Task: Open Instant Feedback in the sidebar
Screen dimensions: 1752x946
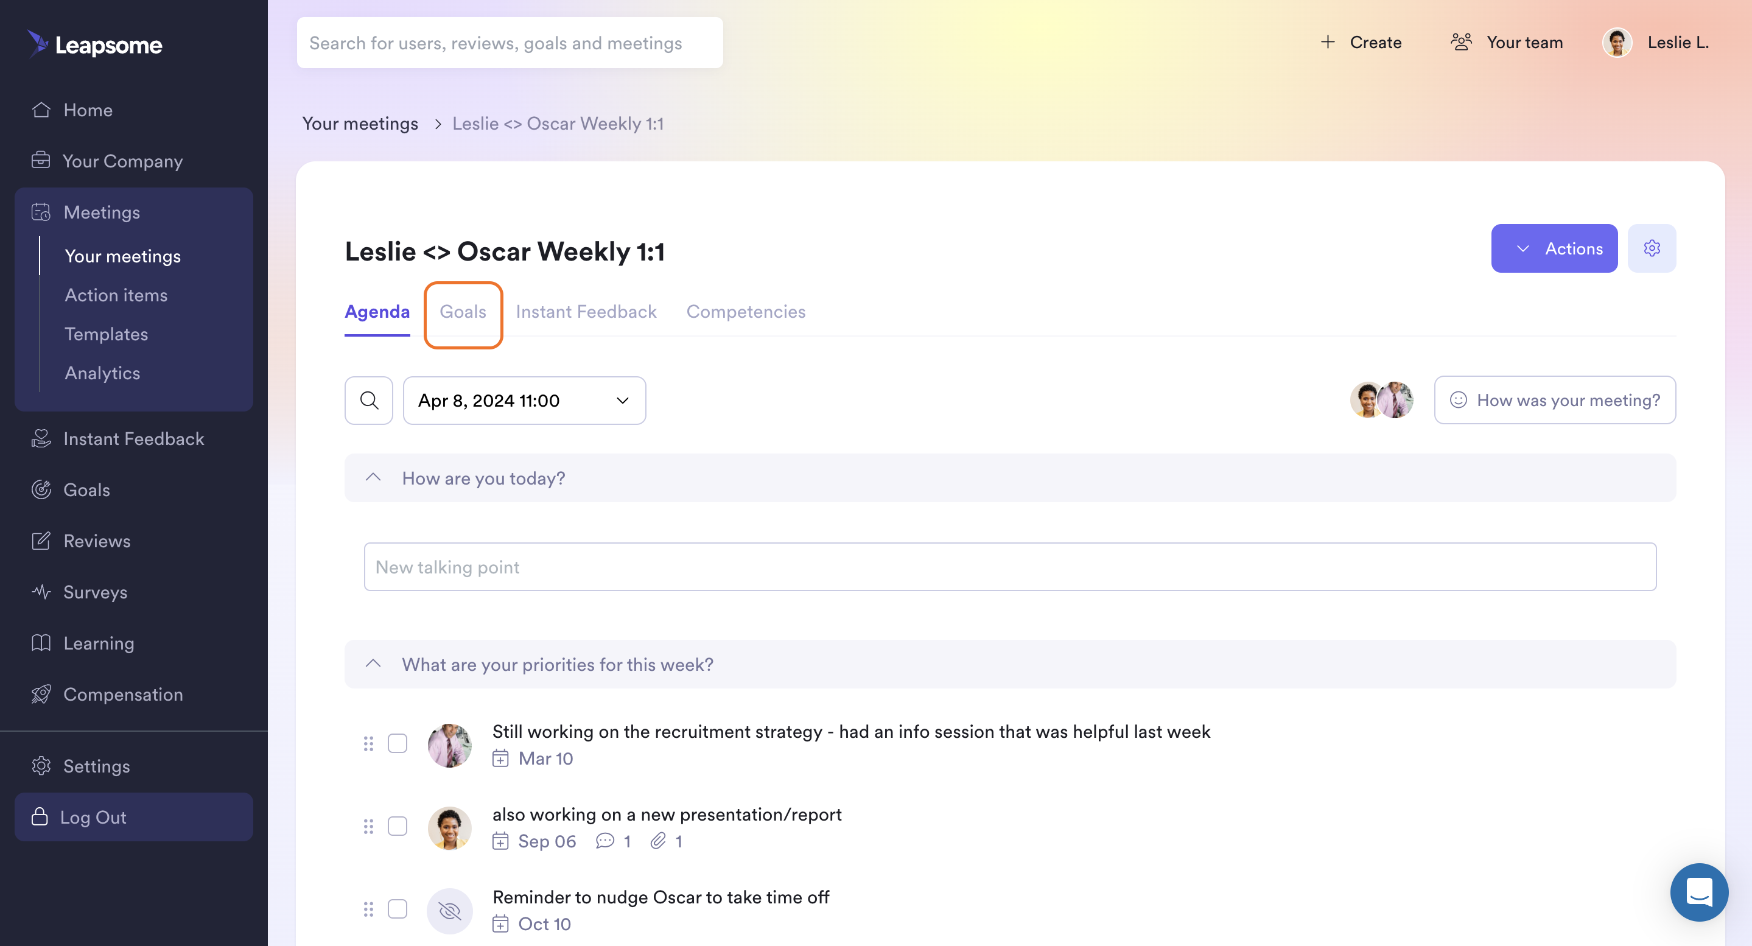Action: pyautogui.click(x=117, y=439)
